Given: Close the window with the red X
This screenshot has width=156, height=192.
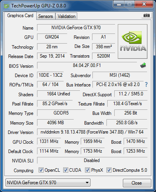Looking at the screenshot, I should [x=144, y=4].
